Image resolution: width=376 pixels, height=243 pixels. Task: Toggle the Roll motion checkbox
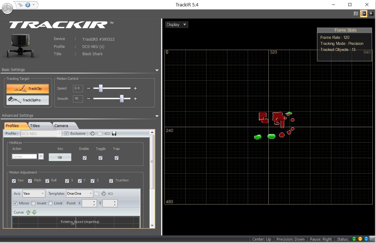[47, 181]
